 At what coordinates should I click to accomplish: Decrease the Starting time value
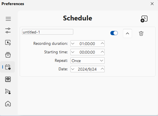(73, 52)
